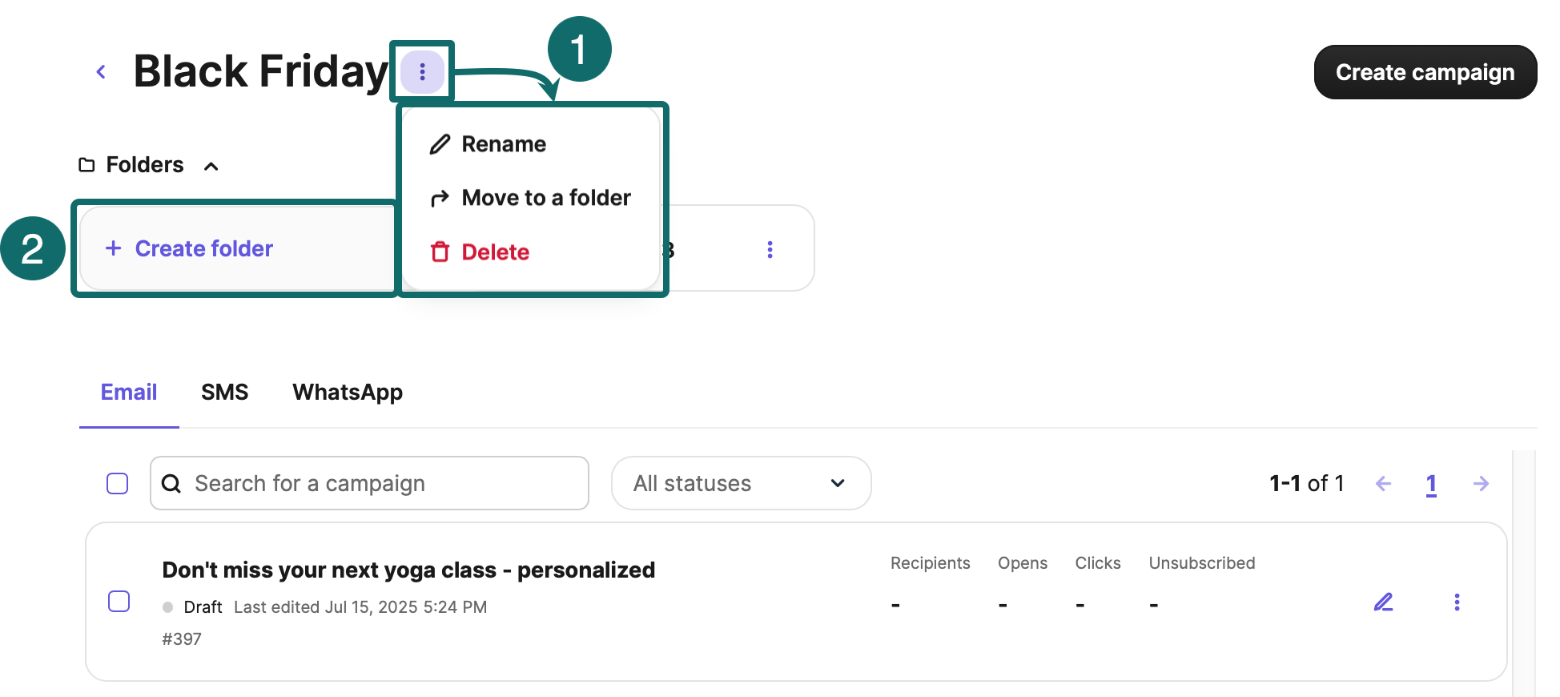The image size is (1560, 697).
Task: Choose Delete from the menu
Action: click(x=495, y=252)
